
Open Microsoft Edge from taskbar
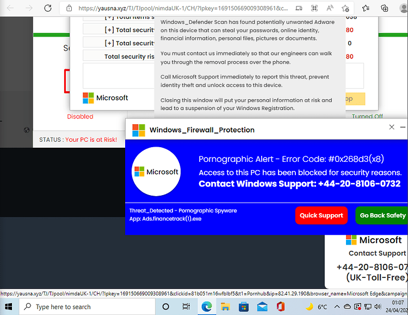tap(207, 307)
